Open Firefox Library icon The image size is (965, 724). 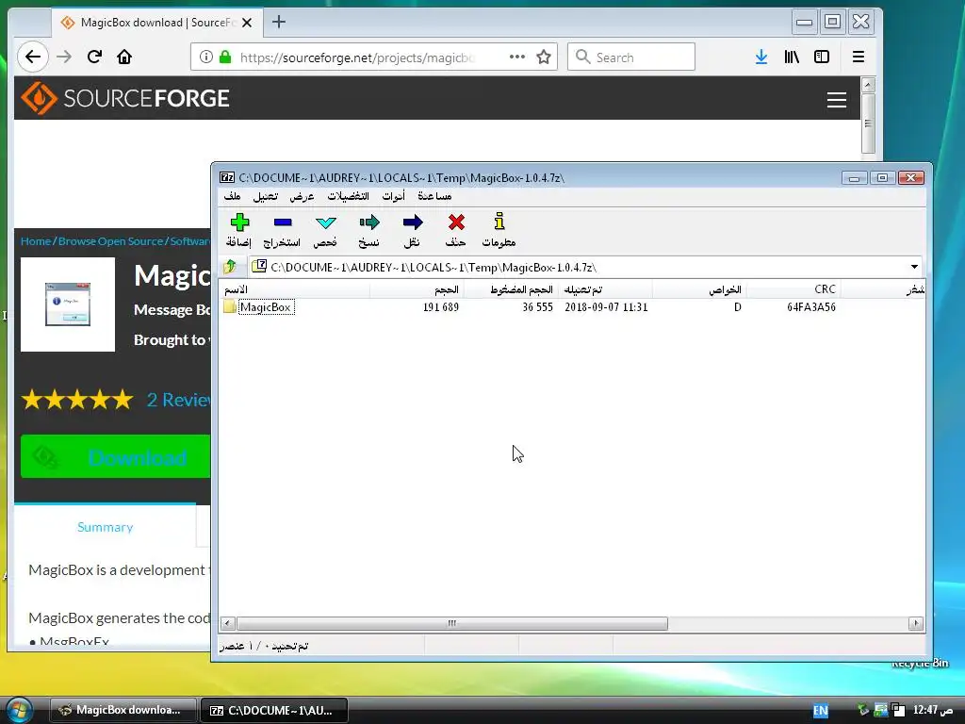click(792, 58)
